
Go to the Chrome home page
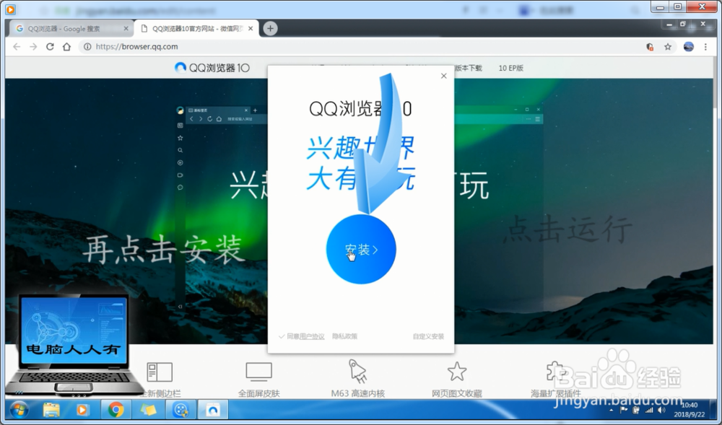(x=66, y=46)
